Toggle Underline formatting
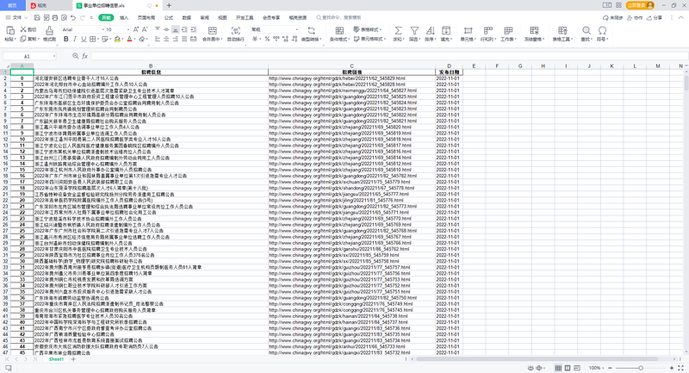 [84, 39]
